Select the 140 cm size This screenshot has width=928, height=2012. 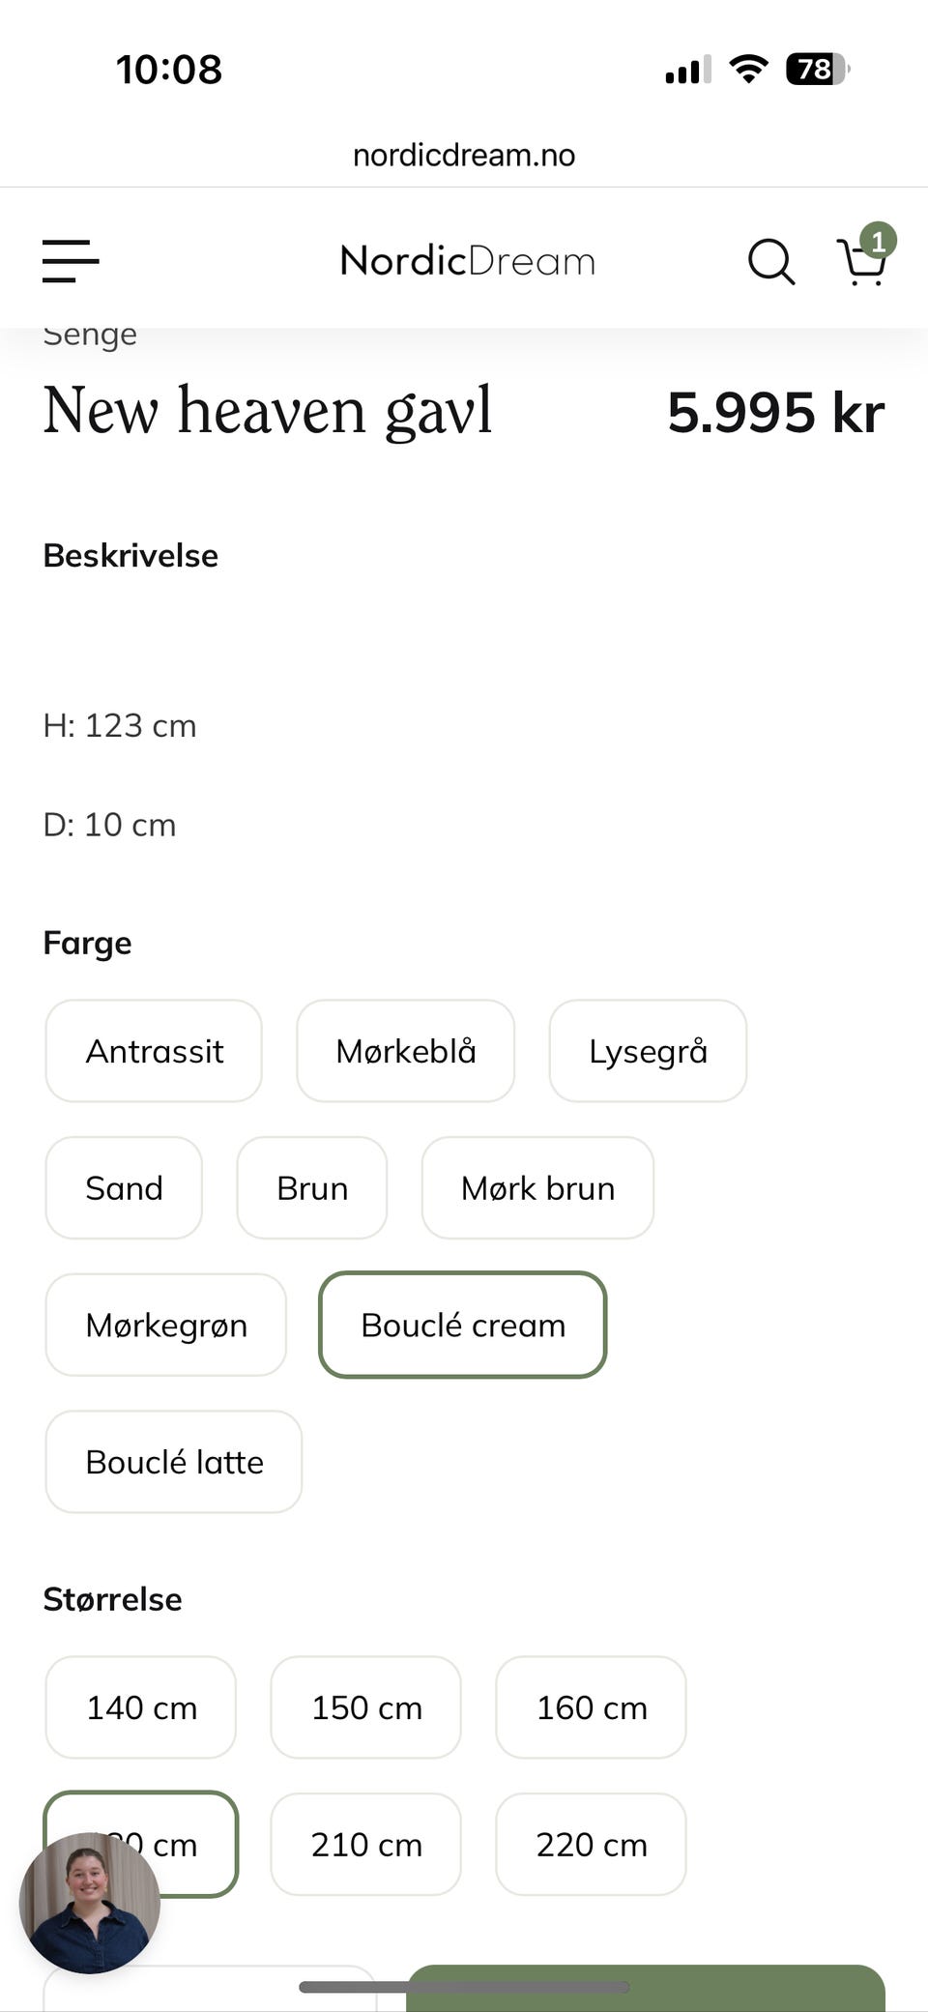(x=141, y=1707)
